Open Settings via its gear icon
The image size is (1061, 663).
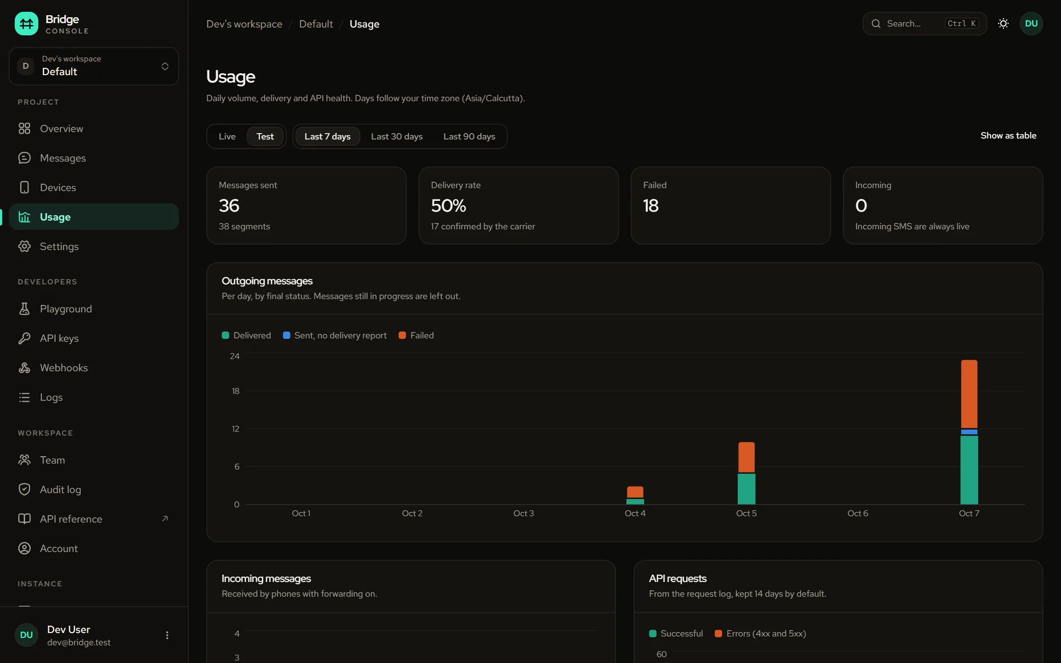click(25, 247)
